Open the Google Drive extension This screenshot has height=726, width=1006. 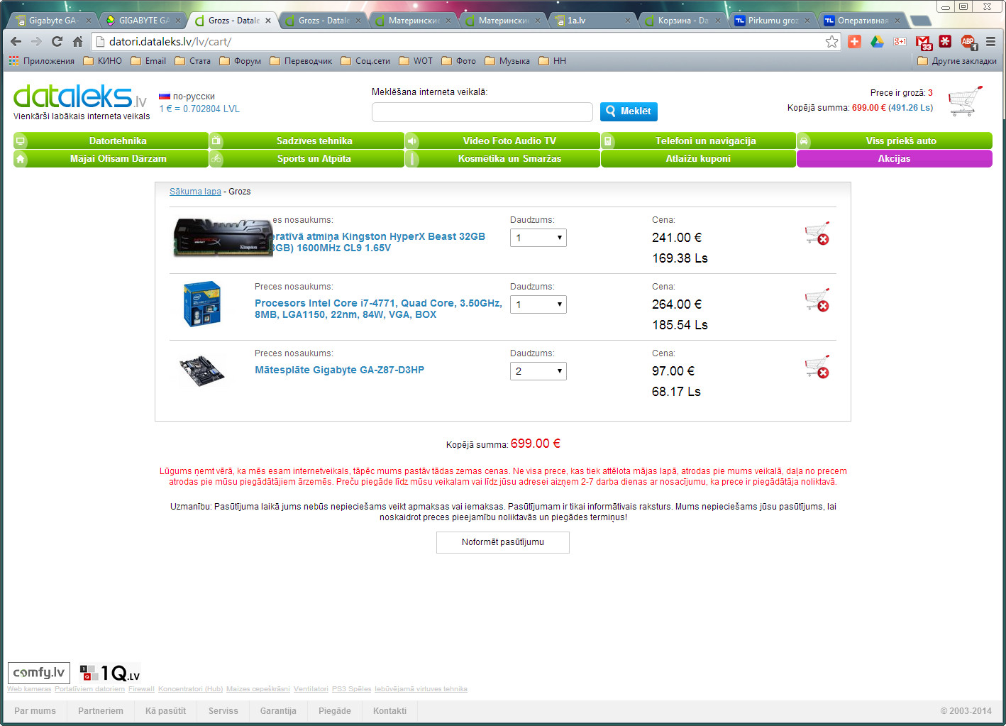878,41
